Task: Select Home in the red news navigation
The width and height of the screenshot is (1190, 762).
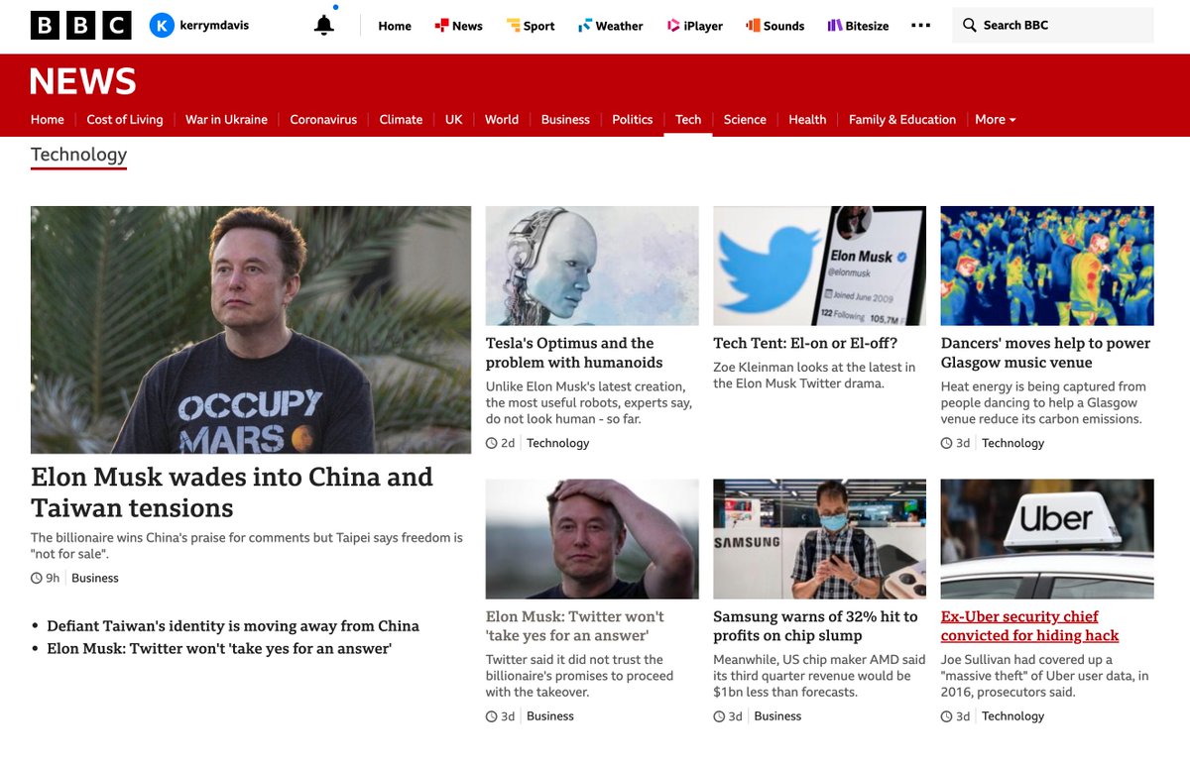Action: (48, 119)
